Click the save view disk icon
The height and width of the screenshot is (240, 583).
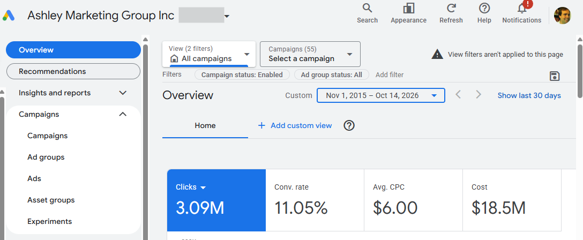pos(555,76)
